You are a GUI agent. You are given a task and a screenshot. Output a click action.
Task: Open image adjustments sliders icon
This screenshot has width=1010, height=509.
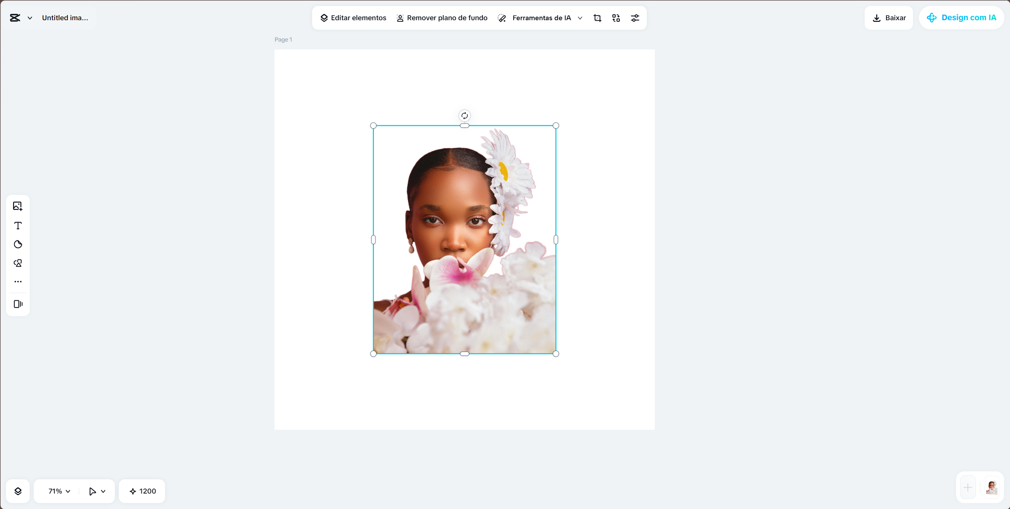[635, 17]
